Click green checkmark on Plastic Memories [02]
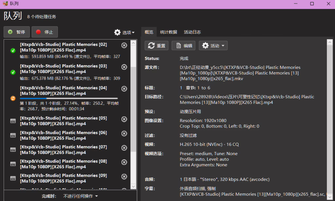The height and width of the screenshot is (201, 335). click(13, 50)
